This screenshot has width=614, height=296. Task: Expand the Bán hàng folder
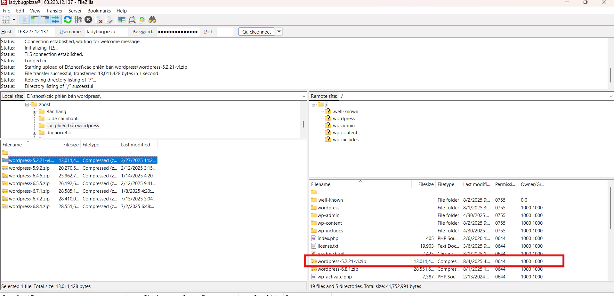click(35, 112)
